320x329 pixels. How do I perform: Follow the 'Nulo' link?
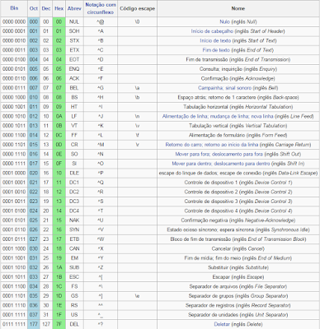(224, 21)
